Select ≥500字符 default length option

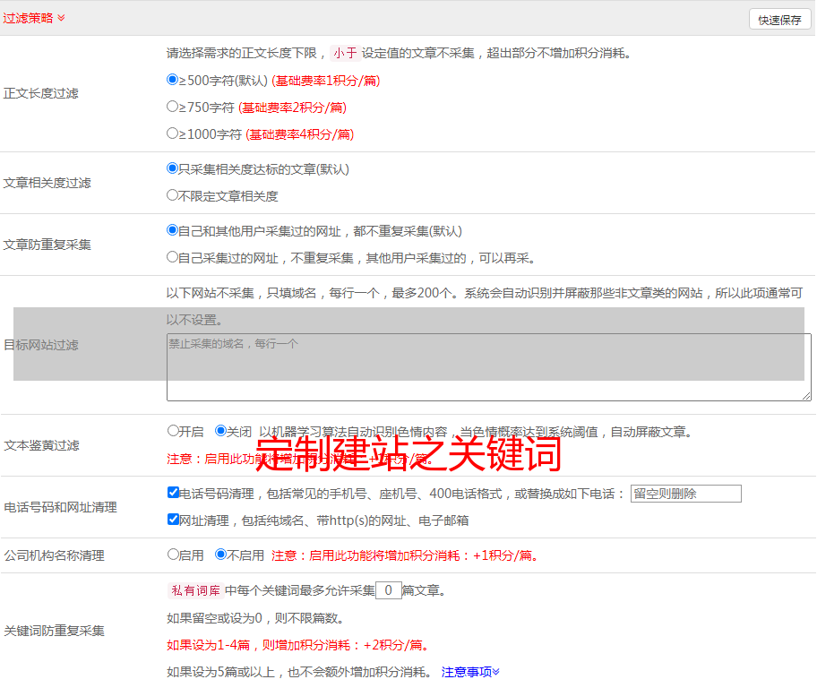[173, 80]
